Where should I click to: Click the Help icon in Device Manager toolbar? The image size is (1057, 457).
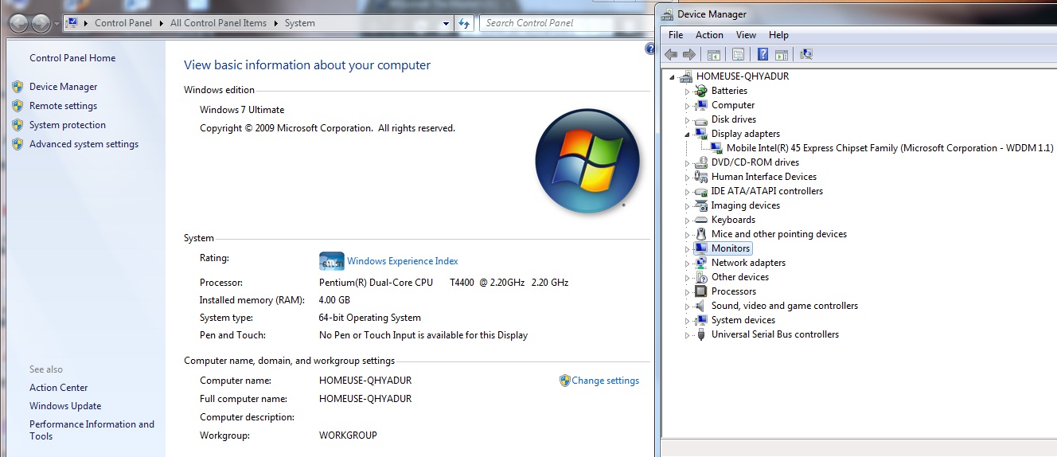763,55
